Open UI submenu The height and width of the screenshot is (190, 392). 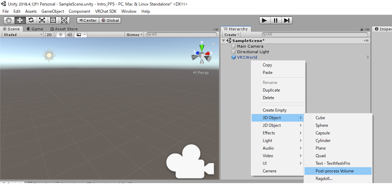click(x=278, y=163)
